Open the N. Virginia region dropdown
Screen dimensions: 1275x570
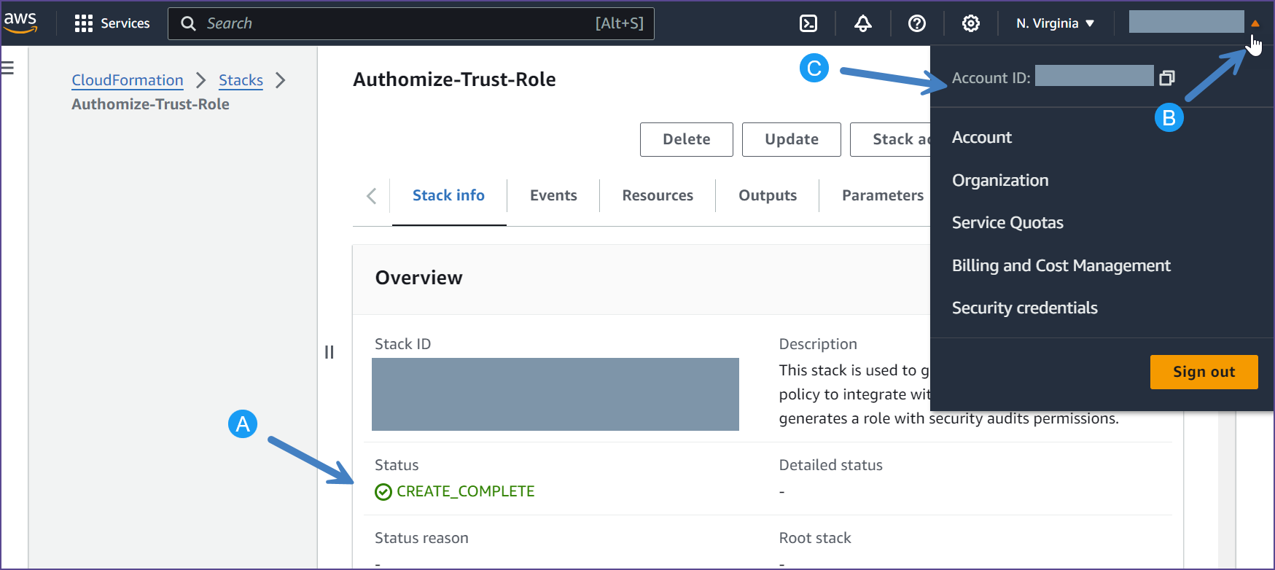[1056, 23]
